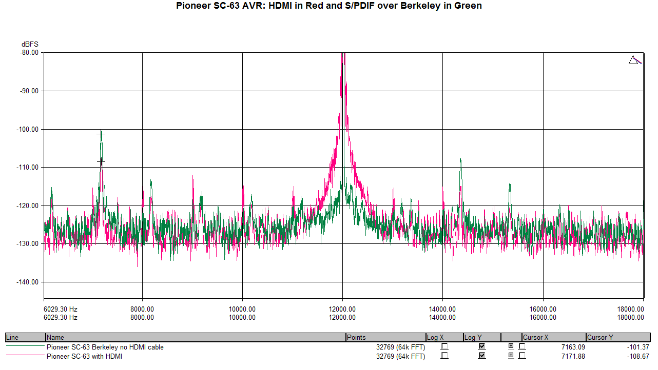This screenshot has width=658, height=370.
Task: Click upper 8000.00 x-axis label
Action: [x=142, y=309]
